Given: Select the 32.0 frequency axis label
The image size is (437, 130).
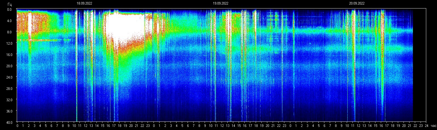Looking at the screenshot, I should point(9,99).
